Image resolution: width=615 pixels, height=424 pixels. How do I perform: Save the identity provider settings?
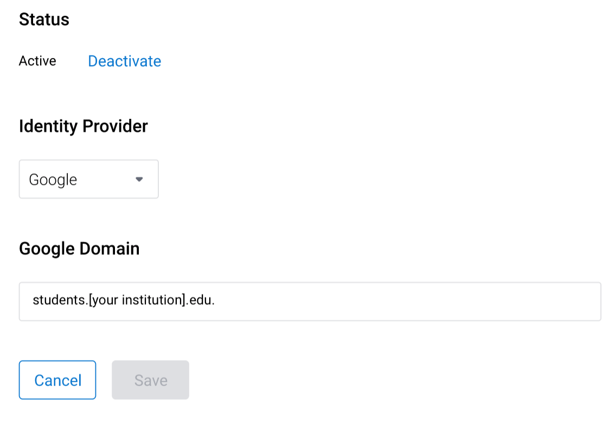(150, 380)
